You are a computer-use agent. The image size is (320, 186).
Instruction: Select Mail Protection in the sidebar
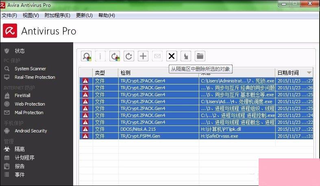click(29, 112)
